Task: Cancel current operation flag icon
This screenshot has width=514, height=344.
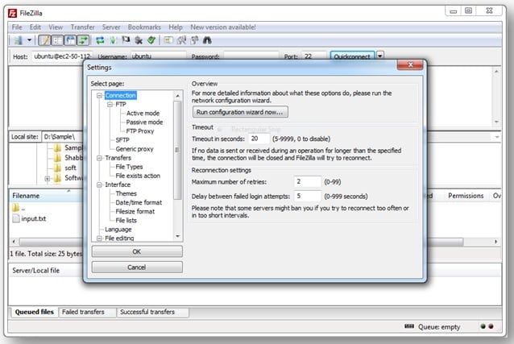Action: point(126,40)
